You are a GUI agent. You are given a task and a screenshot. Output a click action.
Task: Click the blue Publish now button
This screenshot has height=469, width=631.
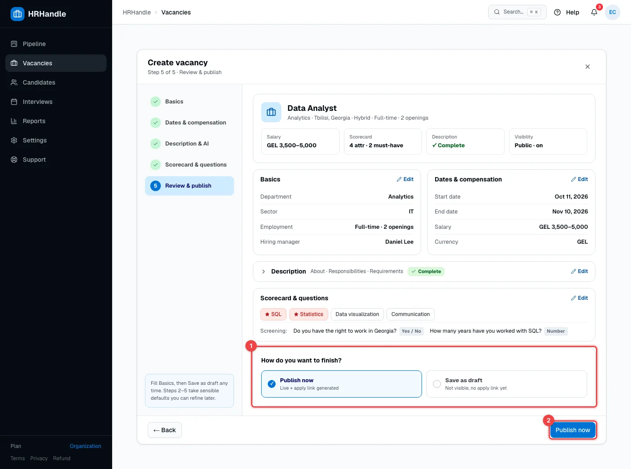[573, 430]
